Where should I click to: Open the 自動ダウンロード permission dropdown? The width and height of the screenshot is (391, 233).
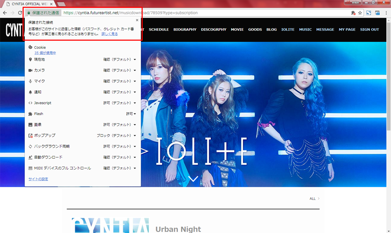pos(120,157)
